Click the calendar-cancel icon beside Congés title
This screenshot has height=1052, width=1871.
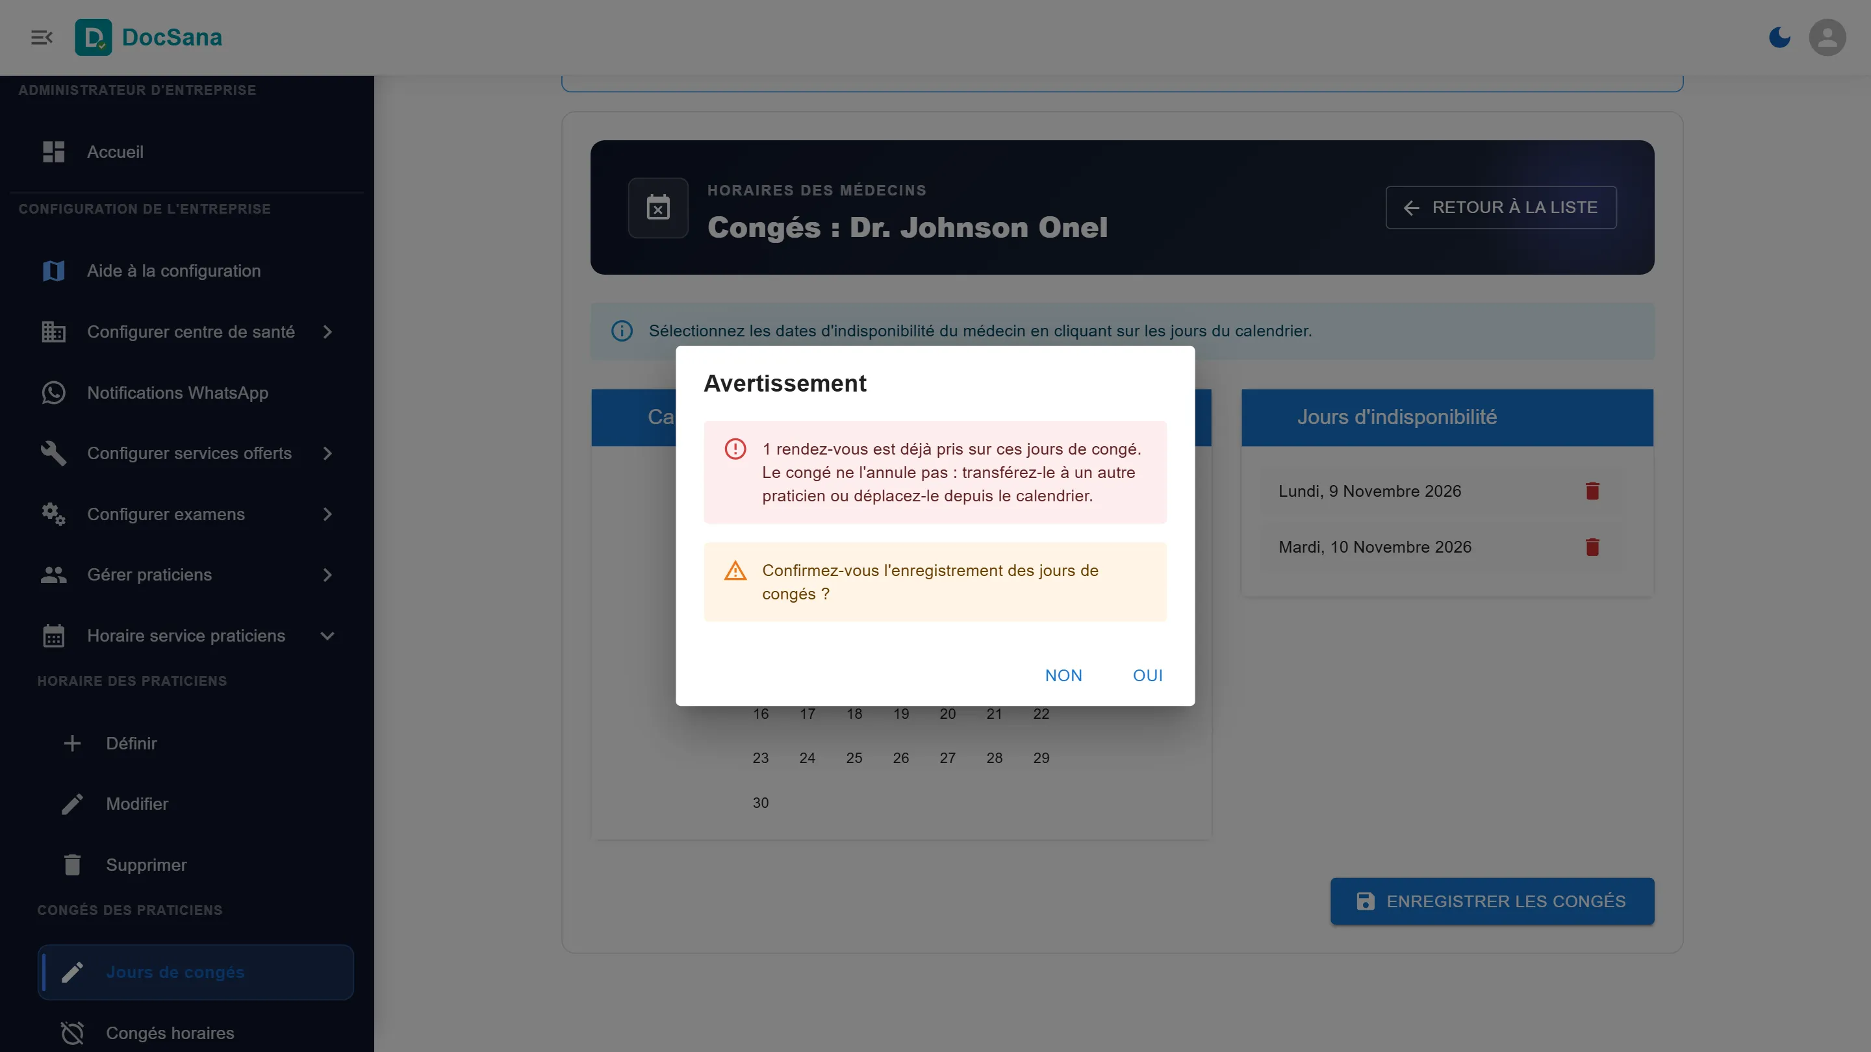tap(658, 208)
